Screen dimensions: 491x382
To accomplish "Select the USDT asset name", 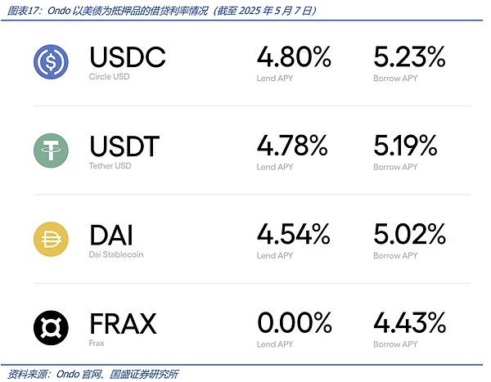I will click(124, 146).
